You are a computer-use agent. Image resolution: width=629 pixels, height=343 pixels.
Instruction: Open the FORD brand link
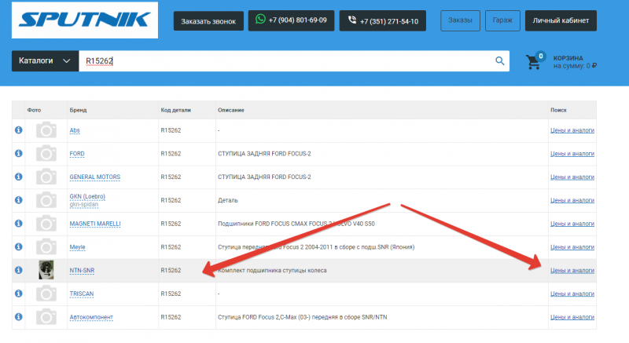(77, 154)
